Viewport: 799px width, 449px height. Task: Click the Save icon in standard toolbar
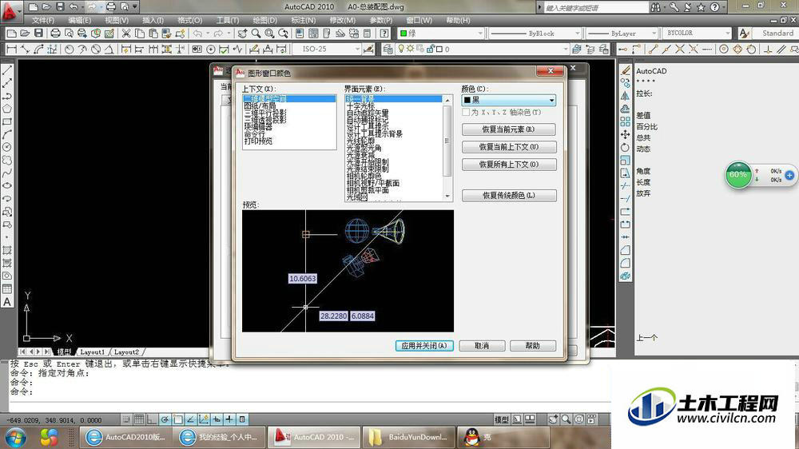click(x=38, y=33)
